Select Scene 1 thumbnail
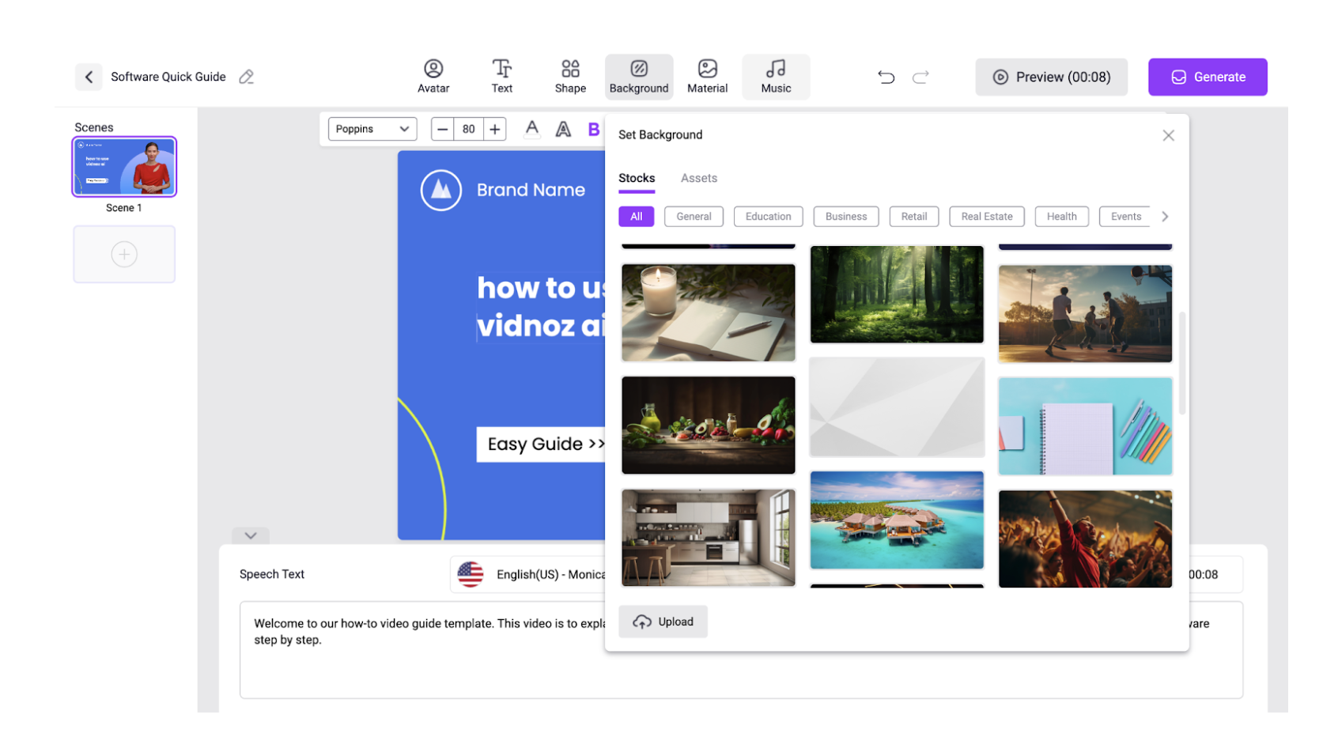 [x=124, y=167]
